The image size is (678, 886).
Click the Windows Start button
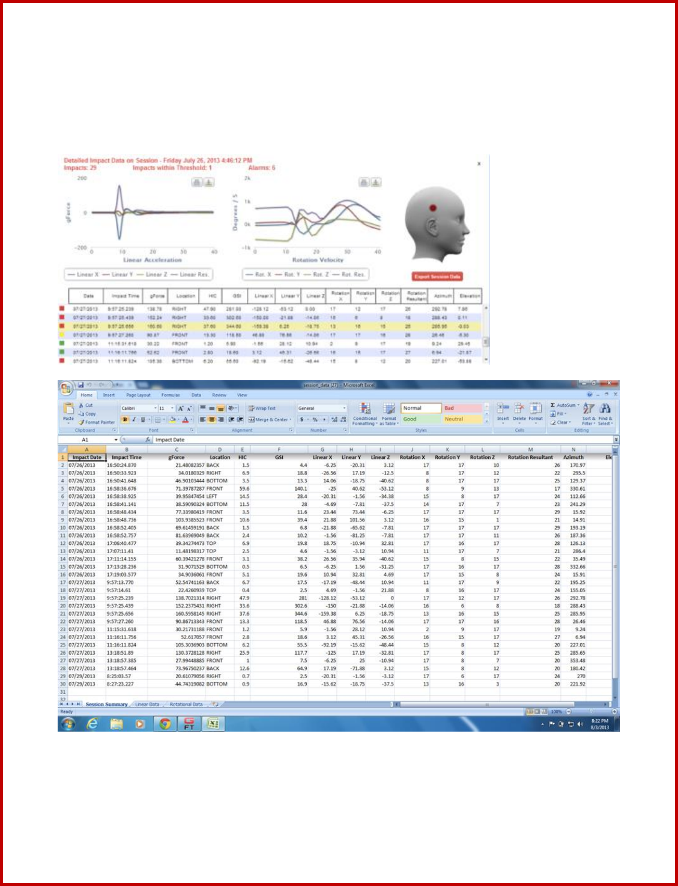click(68, 723)
